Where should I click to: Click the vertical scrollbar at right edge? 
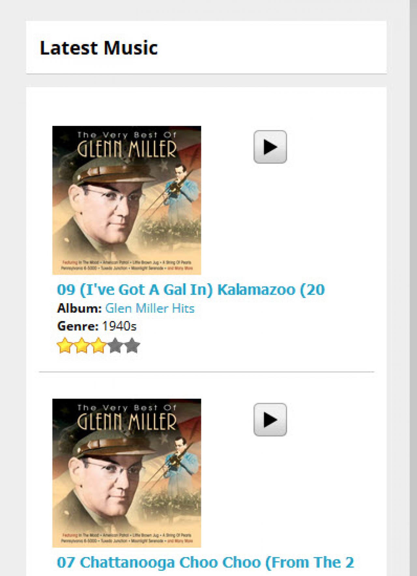tap(413, 288)
